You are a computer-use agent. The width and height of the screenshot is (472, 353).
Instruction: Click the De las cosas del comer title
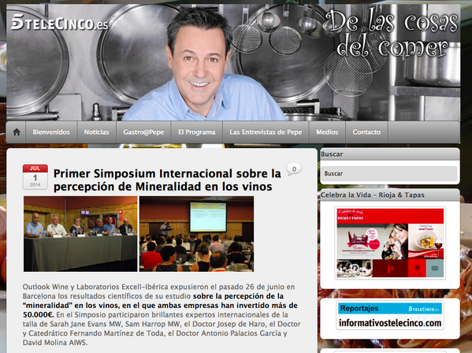click(x=392, y=33)
